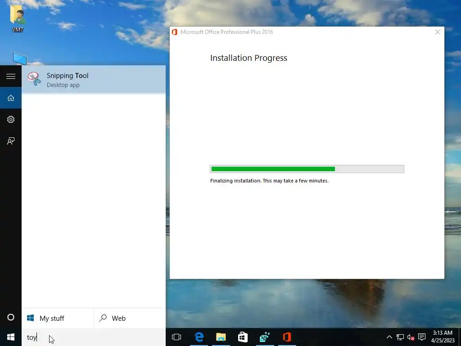Viewport: 461px width, 346px height.
Task: Click the Show desktop strip at taskbar end
Action: click(x=460, y=337)
